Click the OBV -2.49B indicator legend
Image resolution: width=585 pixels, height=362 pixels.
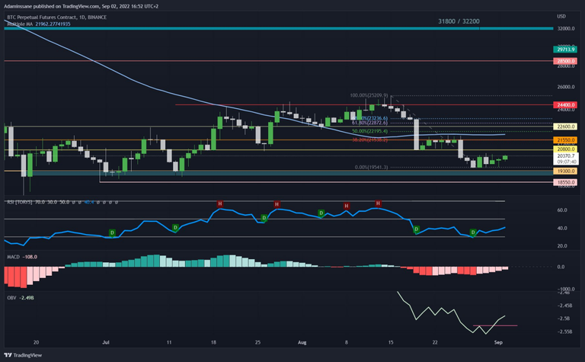[x=21, y=298]
